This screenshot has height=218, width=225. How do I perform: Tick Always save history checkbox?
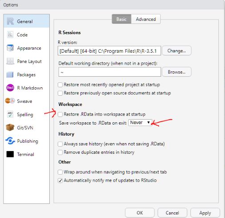tap(60, 144)
